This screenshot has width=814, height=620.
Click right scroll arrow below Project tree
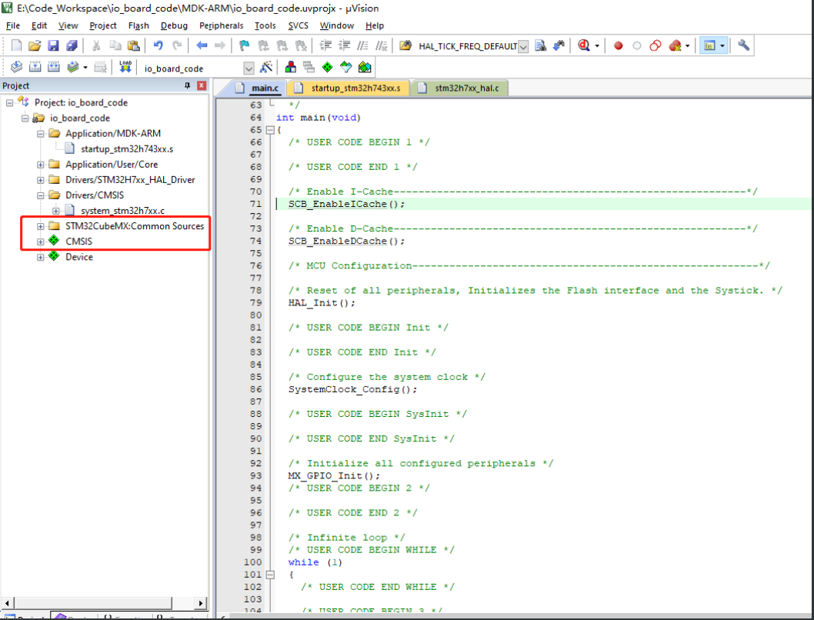[x=201, y=603]
